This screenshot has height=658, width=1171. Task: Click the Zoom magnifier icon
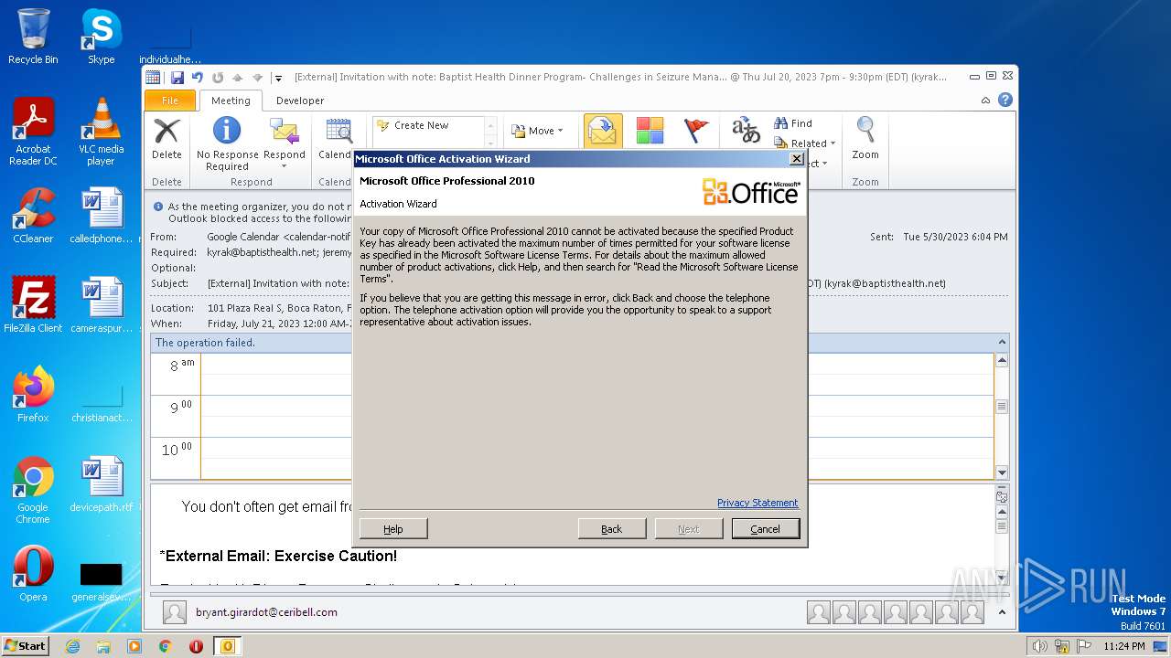865,131
